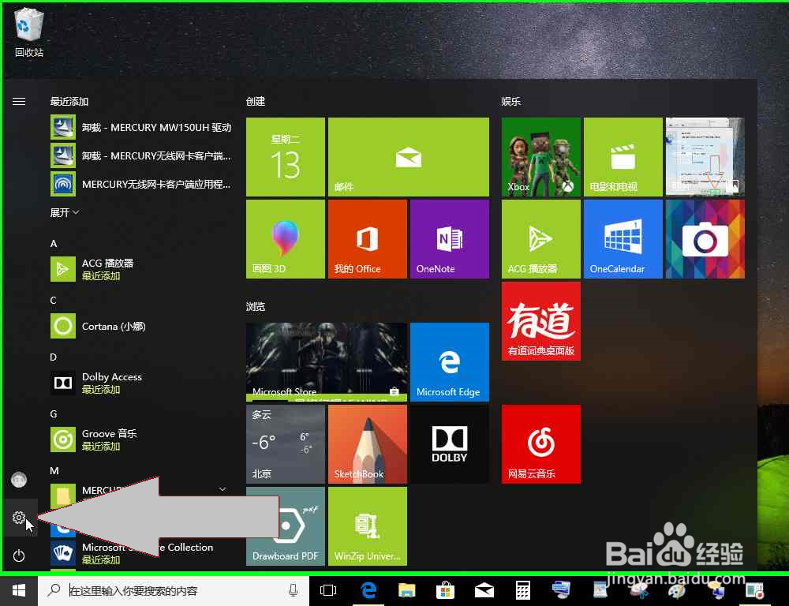Viewport: 789px width, 606px height.
Task: Open the 邮件 Mail tile
Action: click(409, 157)
